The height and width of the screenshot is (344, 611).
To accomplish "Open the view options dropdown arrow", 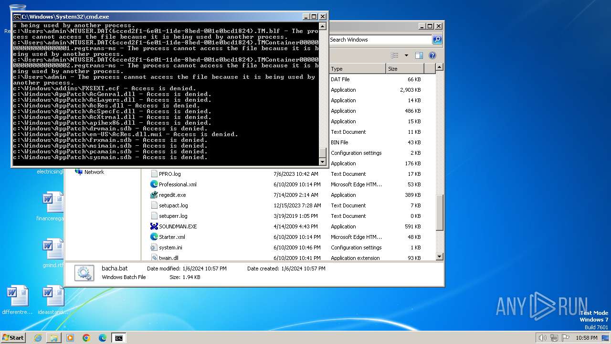I will coord(406,55).
